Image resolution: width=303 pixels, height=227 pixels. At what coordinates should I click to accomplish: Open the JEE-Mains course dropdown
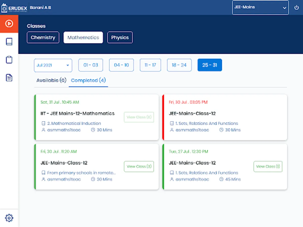260,8
